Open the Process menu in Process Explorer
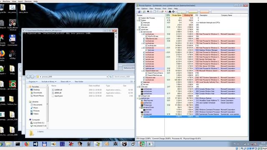The height and width of the screenshot is (150, 267). coord(158,8)
